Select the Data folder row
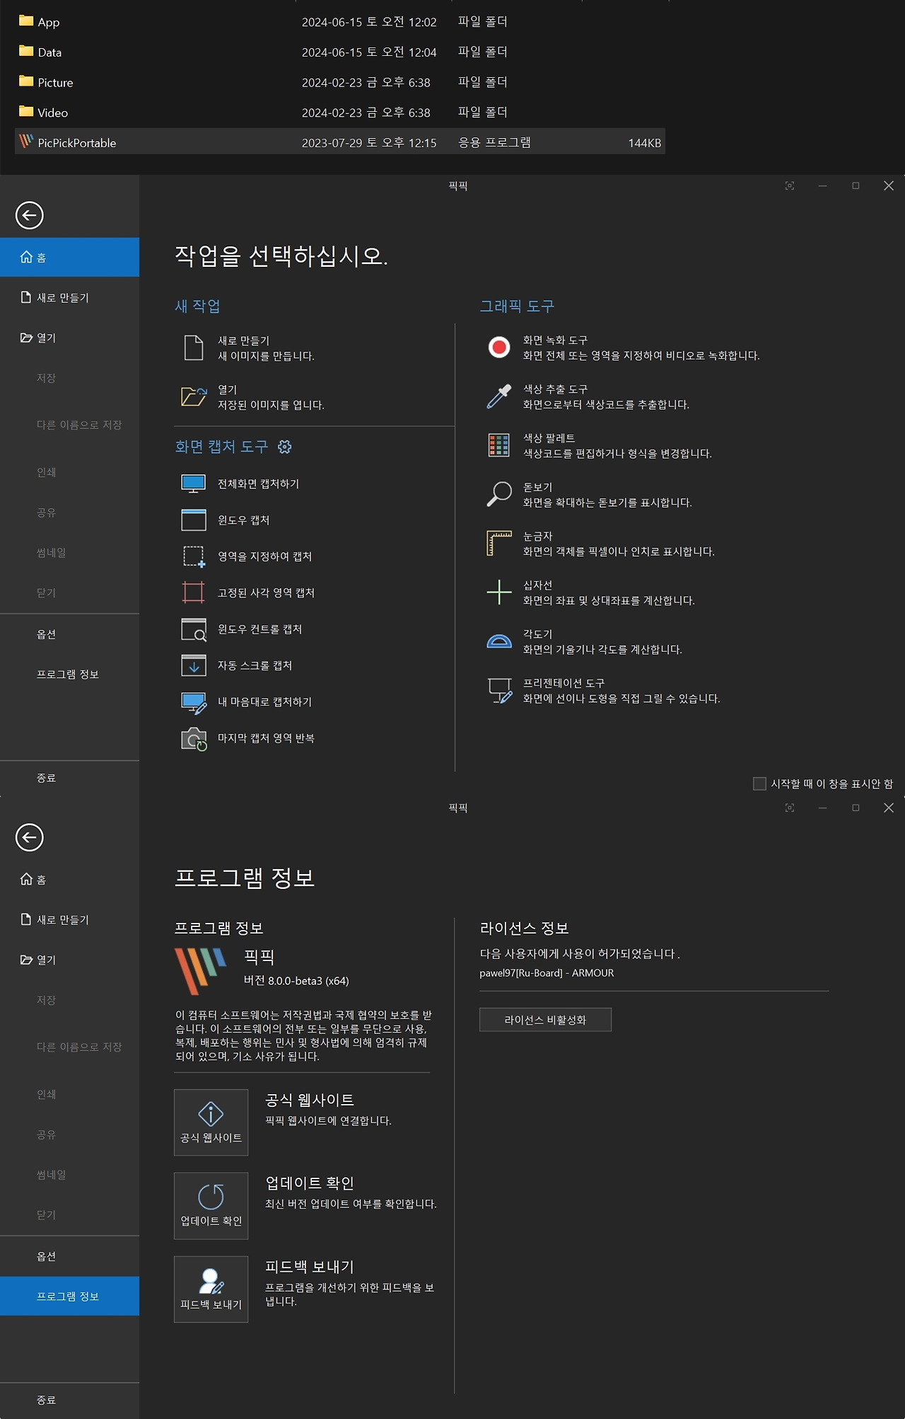 point(339,52)
